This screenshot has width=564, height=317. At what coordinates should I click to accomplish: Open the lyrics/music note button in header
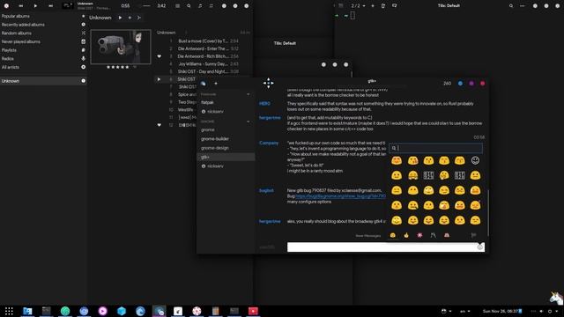click(x=200, y=6)
